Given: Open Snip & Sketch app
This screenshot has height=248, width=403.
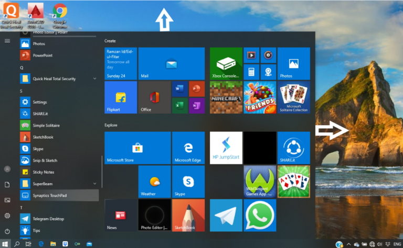Looking at the screenshot, I should [59, 161].
